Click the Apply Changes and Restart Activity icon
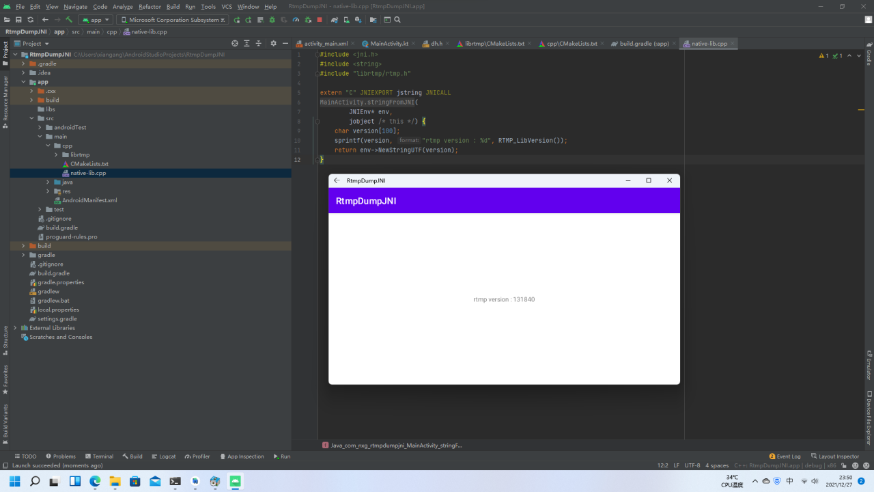 248,20
